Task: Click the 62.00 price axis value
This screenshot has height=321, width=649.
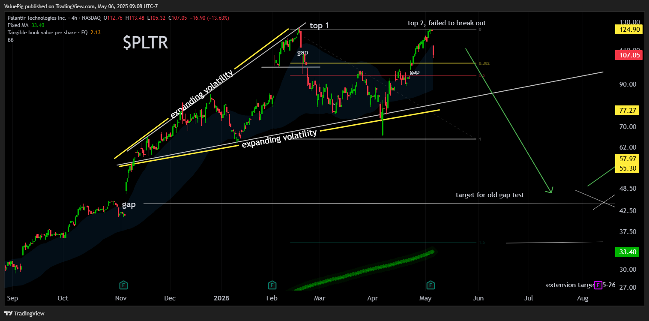Action: pos(628,147)
